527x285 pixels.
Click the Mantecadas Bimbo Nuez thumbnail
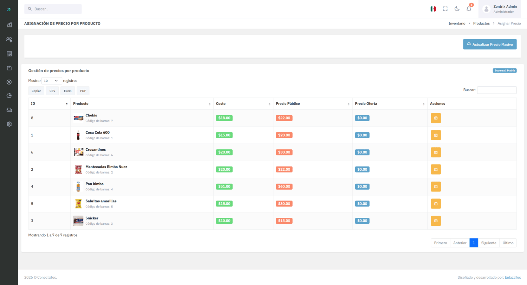point(78,169)
